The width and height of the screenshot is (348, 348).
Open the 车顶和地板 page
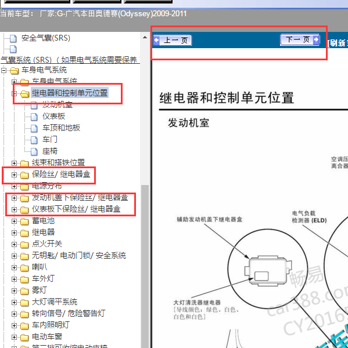(x=61, y=128)
